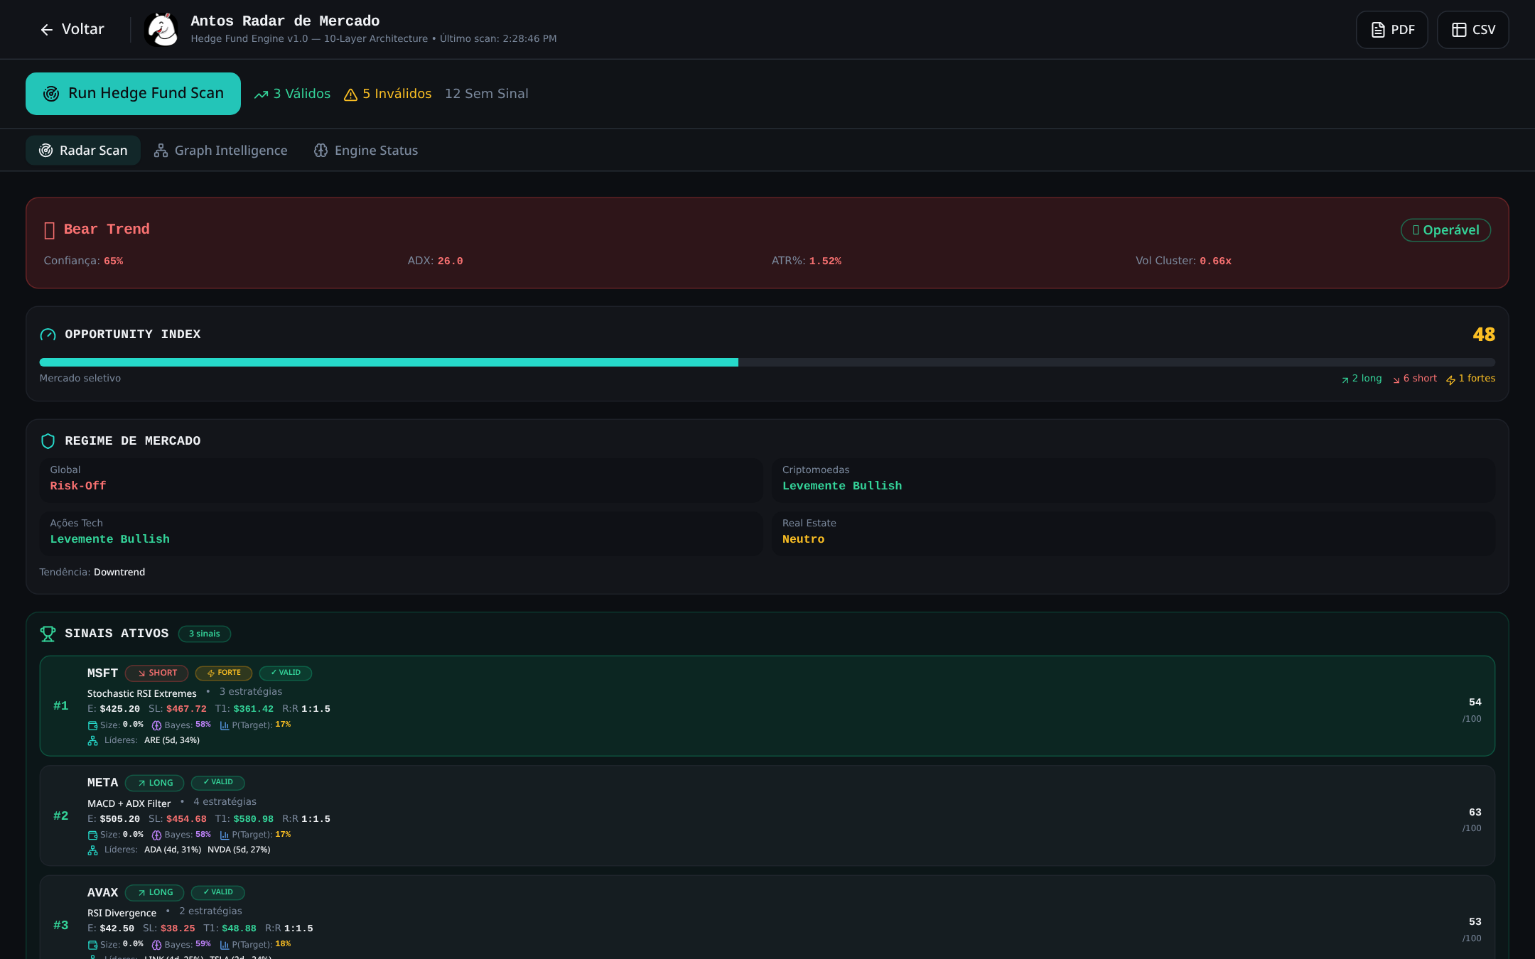1535x959 pixels.
Task: Export report as PDF
Action: [1391, 30]
